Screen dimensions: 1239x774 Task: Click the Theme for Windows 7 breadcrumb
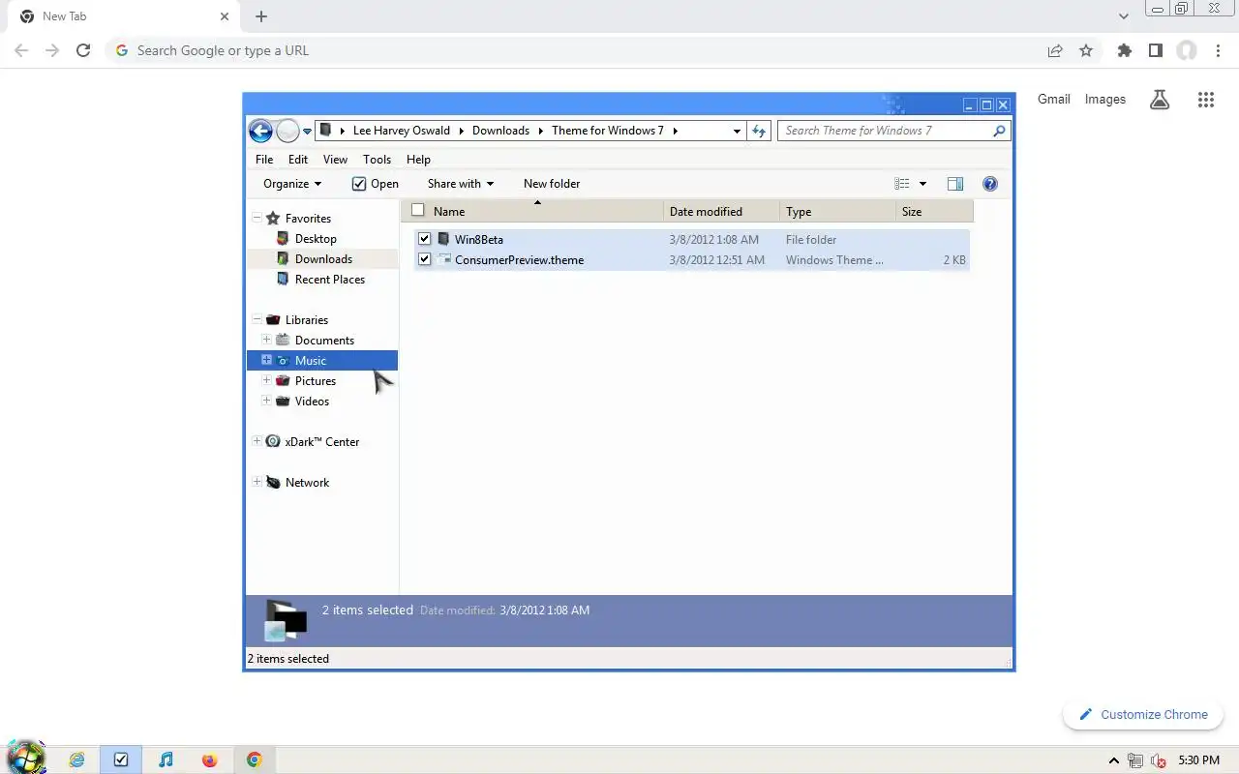(608, 131)
